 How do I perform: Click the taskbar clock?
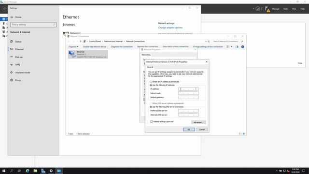(295, 171)
